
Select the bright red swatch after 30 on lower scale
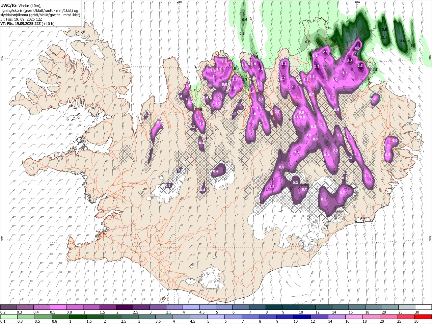tap(423, 317)
